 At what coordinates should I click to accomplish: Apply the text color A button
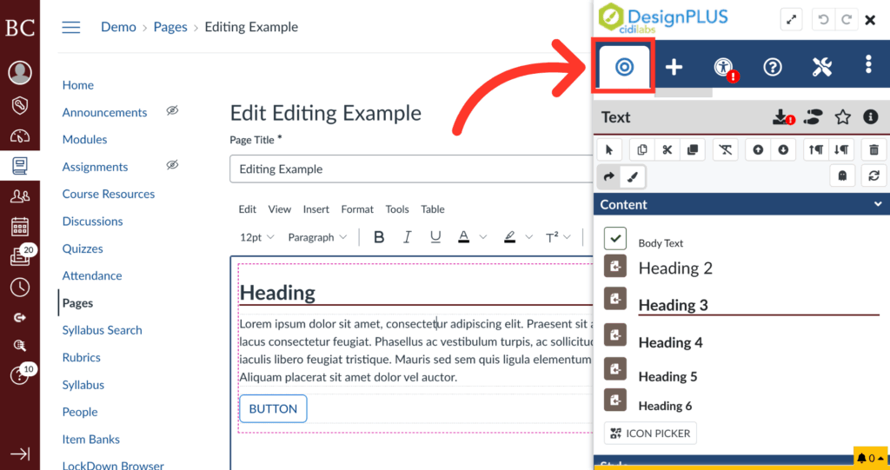pyautogui.click(x=464, y=237)
